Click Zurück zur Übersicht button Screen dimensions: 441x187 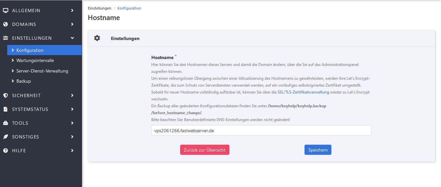(204, 150)
